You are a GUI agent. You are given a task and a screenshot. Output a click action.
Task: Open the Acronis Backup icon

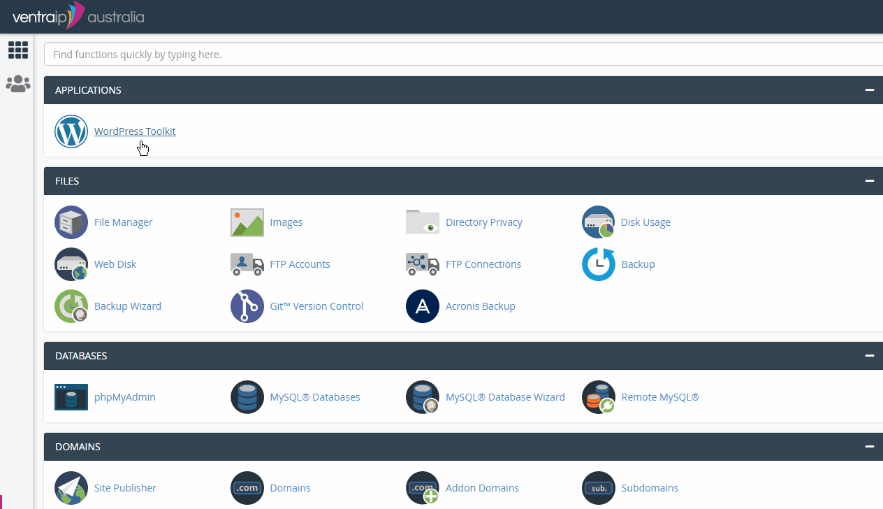pyautogui.click(x=423, y=306)
